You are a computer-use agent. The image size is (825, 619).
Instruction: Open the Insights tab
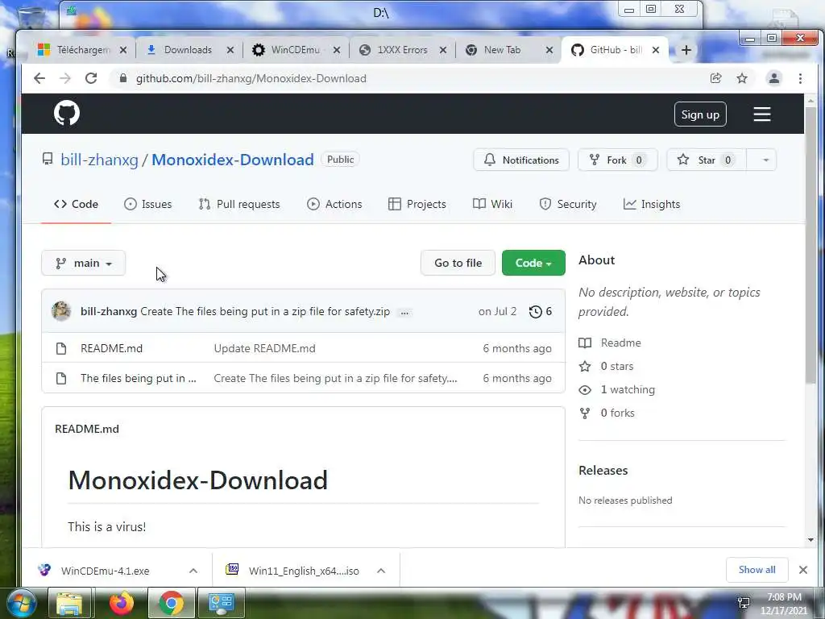(x=652, y=204)
